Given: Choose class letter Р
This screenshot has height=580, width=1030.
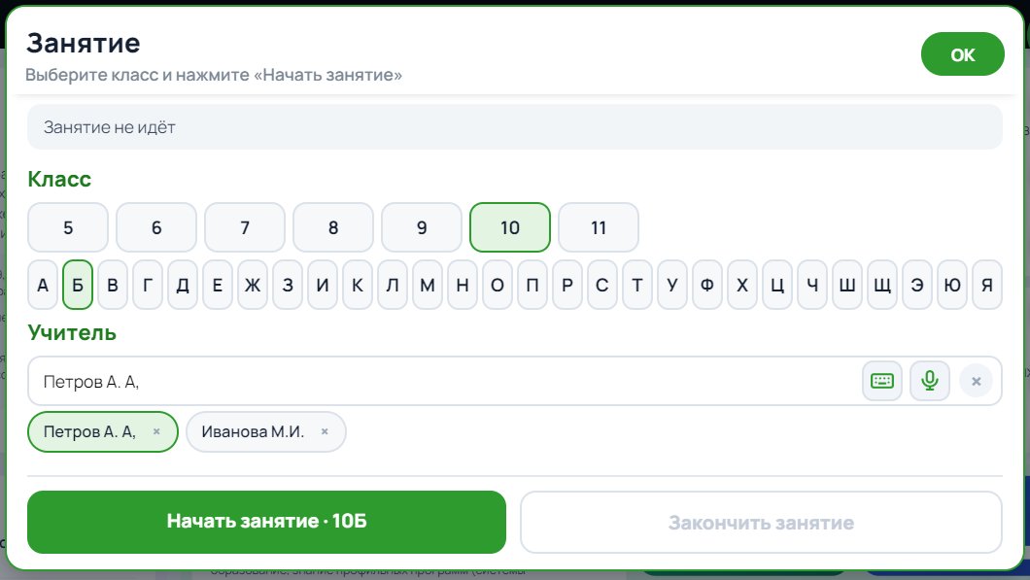Looking at the screenshot, I should tap(567, 285).
